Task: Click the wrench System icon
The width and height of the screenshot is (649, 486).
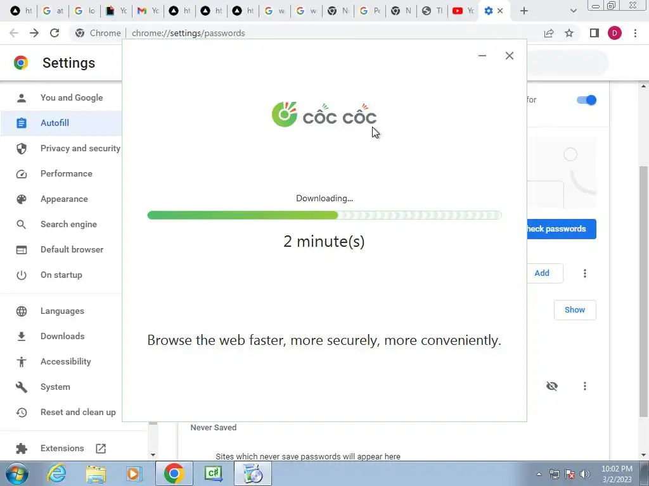Action: (x=21, y=387)
